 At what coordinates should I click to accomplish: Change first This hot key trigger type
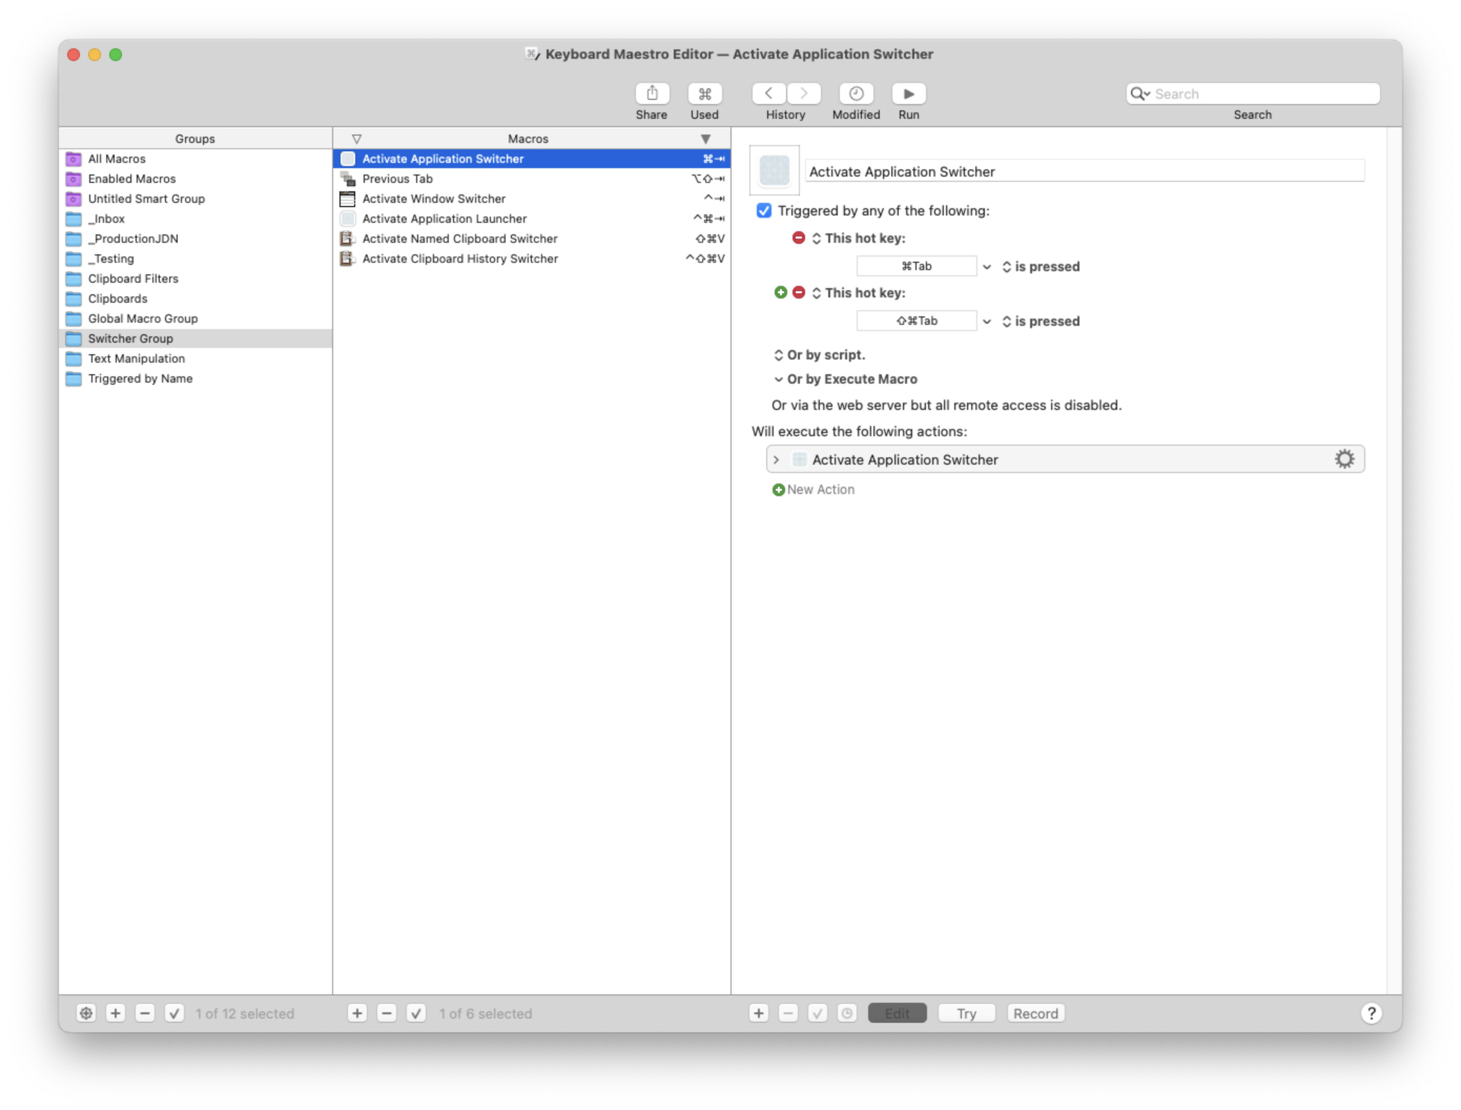tap(858, 238)
